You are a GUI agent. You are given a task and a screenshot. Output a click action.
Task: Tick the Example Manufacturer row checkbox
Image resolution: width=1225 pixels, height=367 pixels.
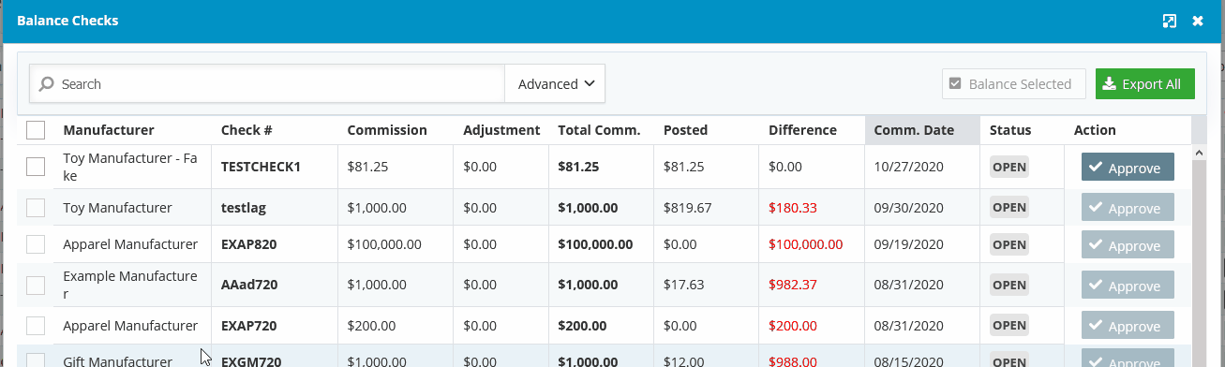point(36,285)
